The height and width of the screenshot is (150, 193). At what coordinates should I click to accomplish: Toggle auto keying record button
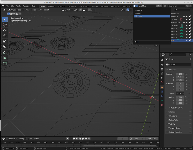67,139
